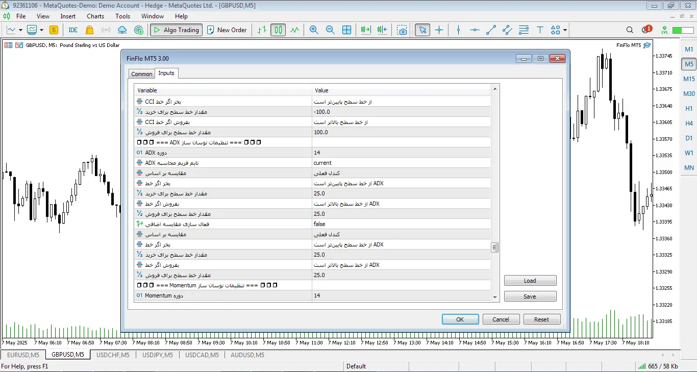This screenshot has height=372, width=697.
Task: Select the D1 timeframe
Action: 689,138
